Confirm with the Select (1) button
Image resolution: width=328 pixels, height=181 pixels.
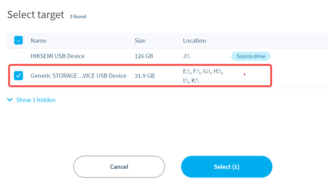tap(227, 167)
